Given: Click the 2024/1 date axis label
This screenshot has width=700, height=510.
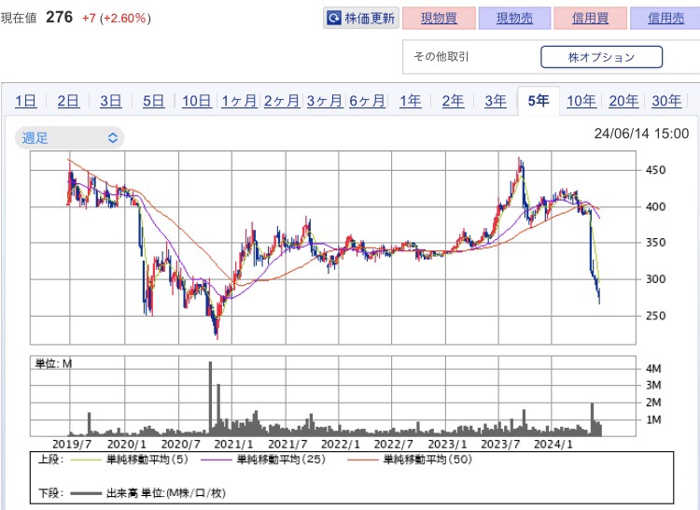Looking at the screenshot, I should pyautogui.click(x=553, y=445).
